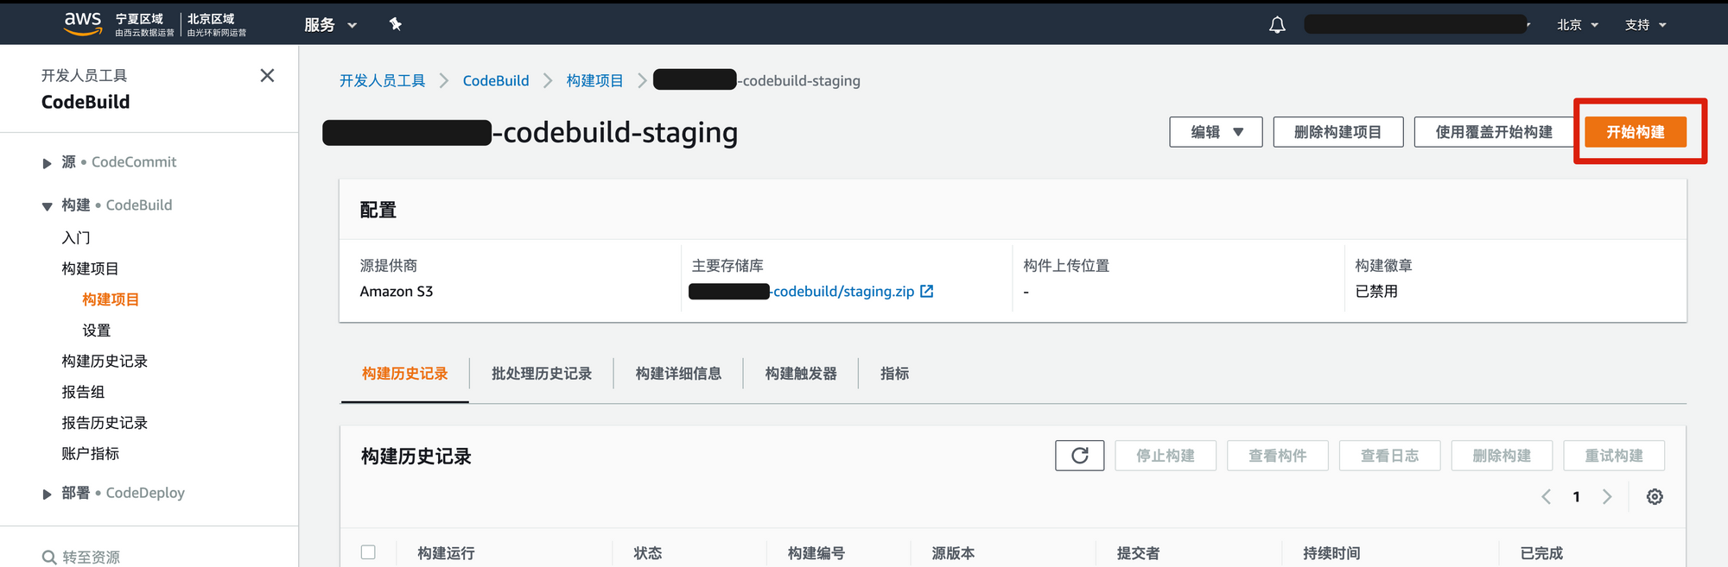Screen dimensions: 1728x567
Task: Open the notifications bell icon
Action: [x=1277, y=25]
